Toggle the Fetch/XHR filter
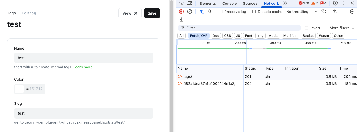The height and width of the screenshot is (132, 357). tap(199, 36)
